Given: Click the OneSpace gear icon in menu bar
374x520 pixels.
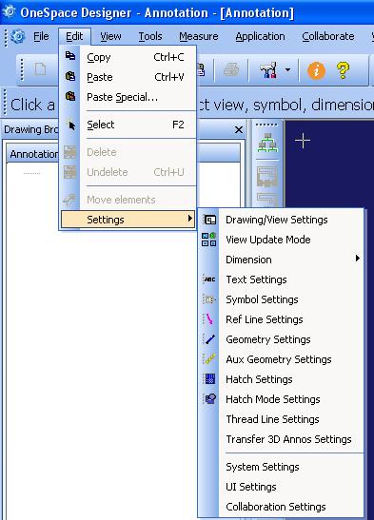Looking at the screenshot, I should tap(18, 36).
